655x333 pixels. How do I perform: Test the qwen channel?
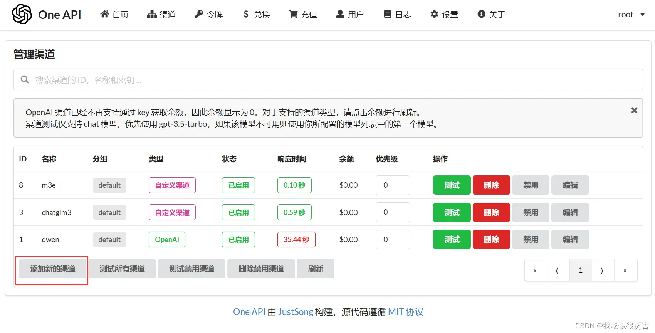coord(452,239)
